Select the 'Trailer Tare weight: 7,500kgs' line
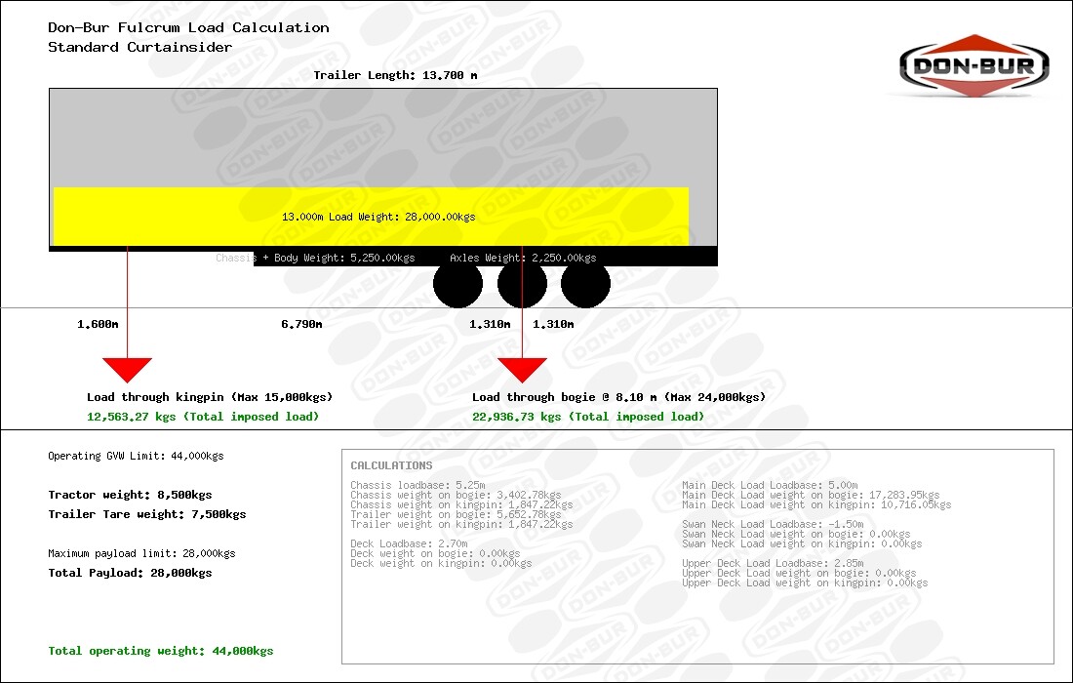Viewport: 1073px width, 683px height. pyautogui.click(x=147, y=514)
